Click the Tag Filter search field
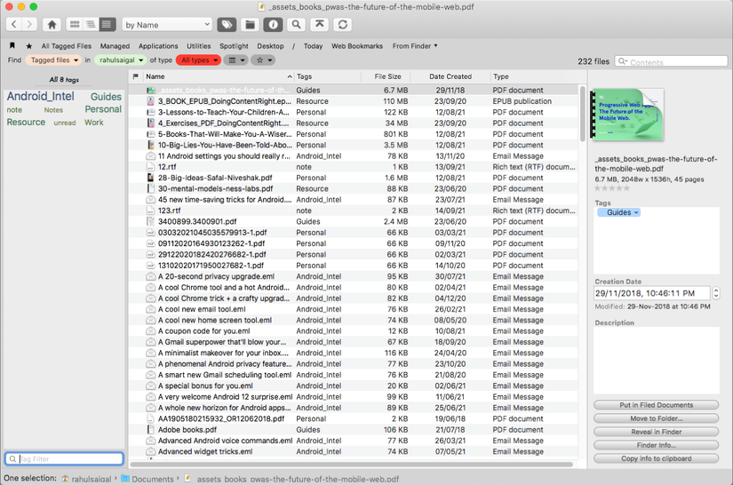Viewport: 733px width, 485px height. pyautogui.click(x=64, y=459)
